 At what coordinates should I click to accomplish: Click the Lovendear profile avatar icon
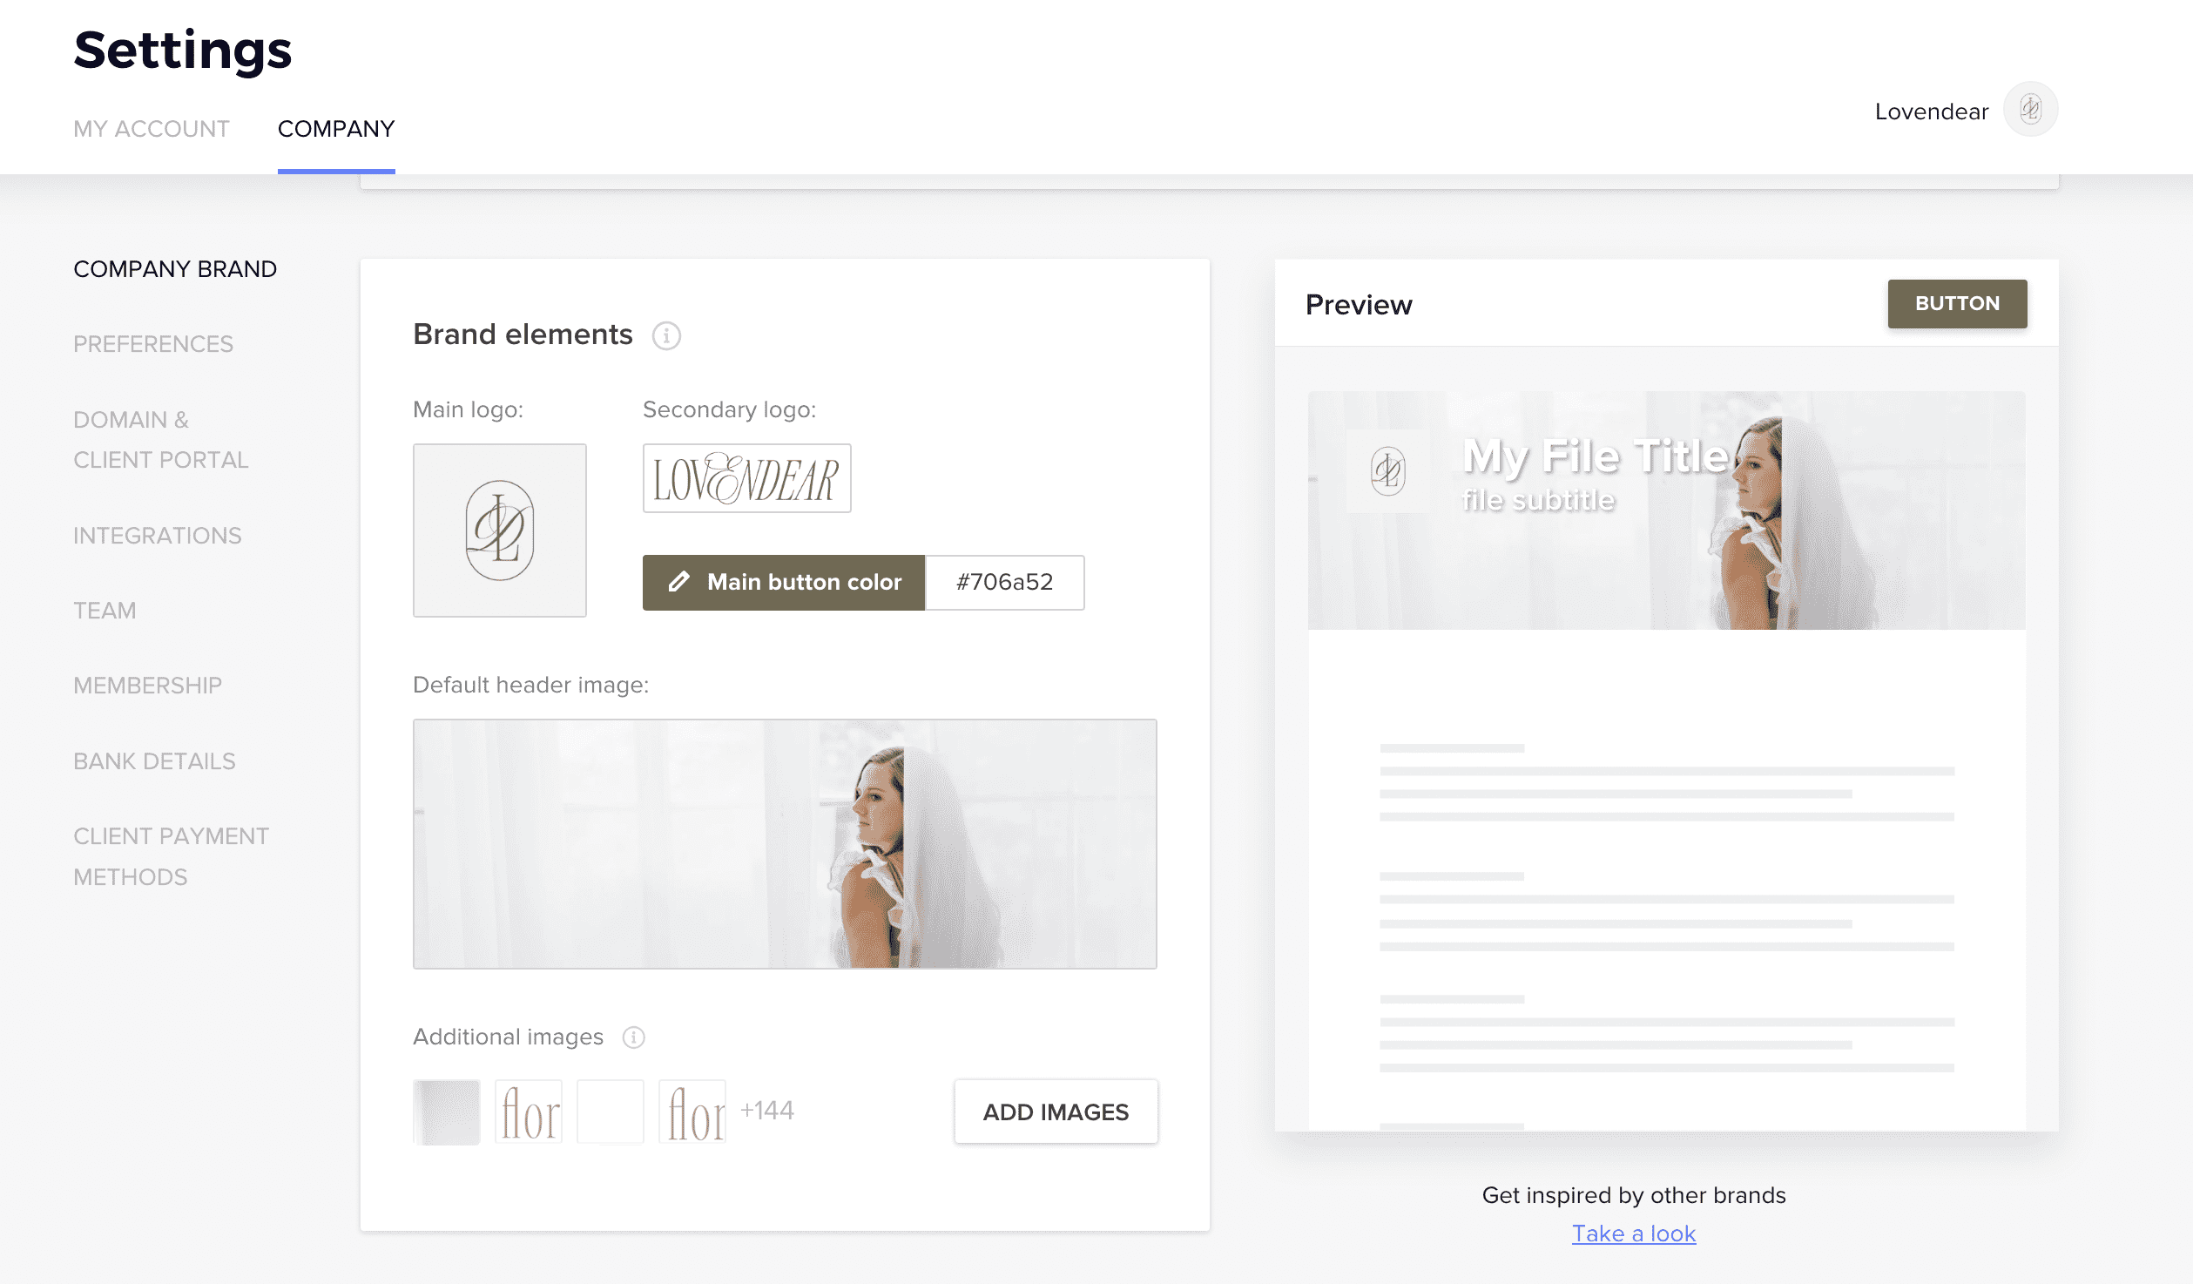2033,109
